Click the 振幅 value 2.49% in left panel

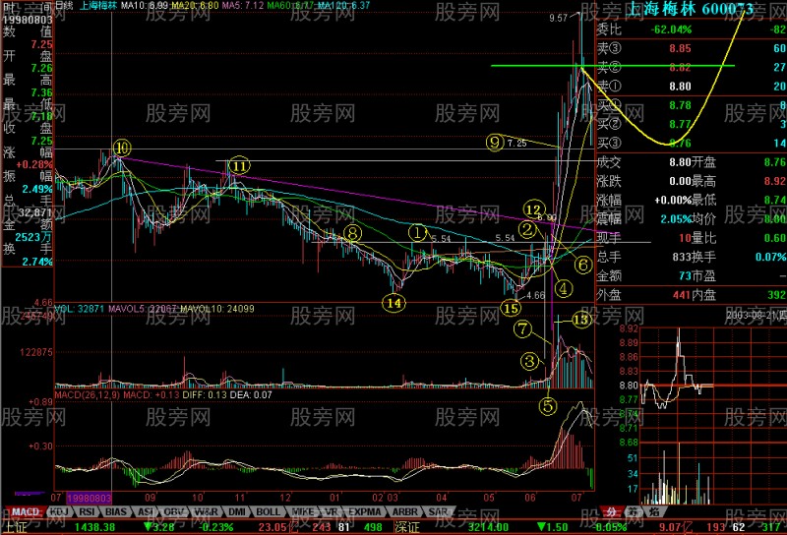pos(37,189)
